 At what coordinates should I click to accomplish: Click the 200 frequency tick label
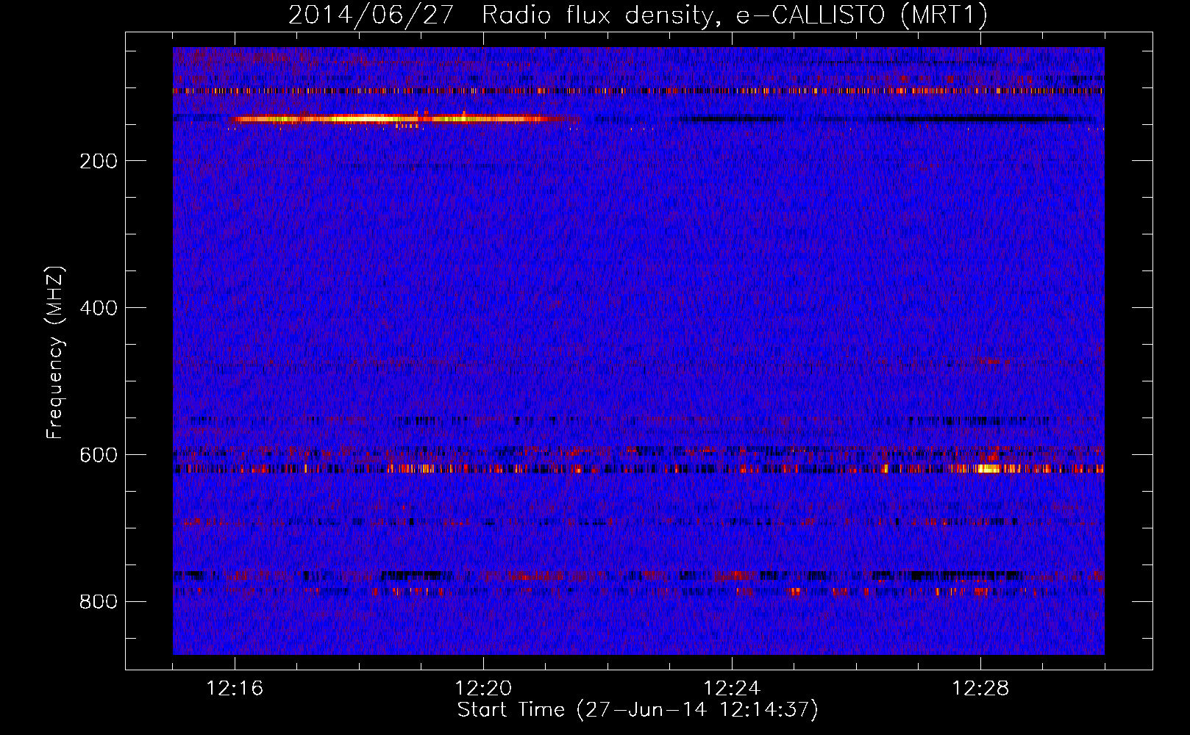coord(99,161)
